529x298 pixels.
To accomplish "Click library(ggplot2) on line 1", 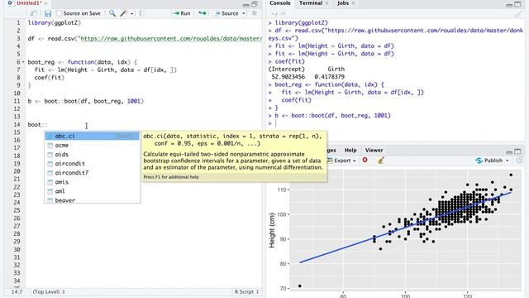I will [55, 22].
